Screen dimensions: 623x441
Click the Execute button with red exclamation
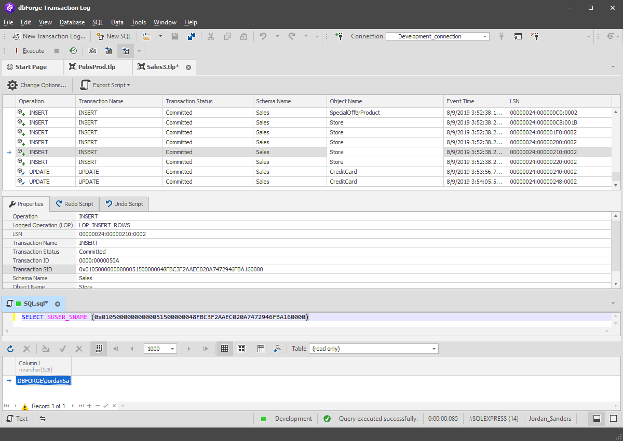(29, 51)
